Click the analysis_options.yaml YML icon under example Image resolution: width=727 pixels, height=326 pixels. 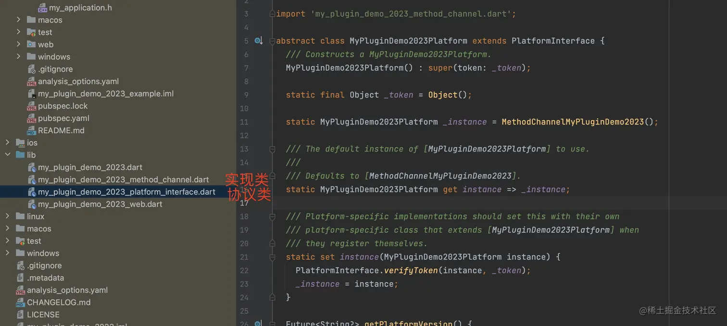[31, 81]
